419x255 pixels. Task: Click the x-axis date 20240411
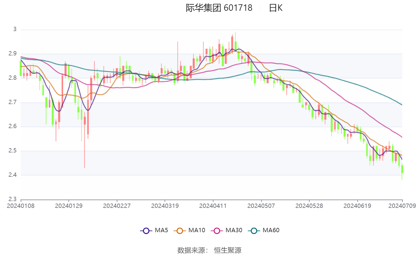point(213,206)
